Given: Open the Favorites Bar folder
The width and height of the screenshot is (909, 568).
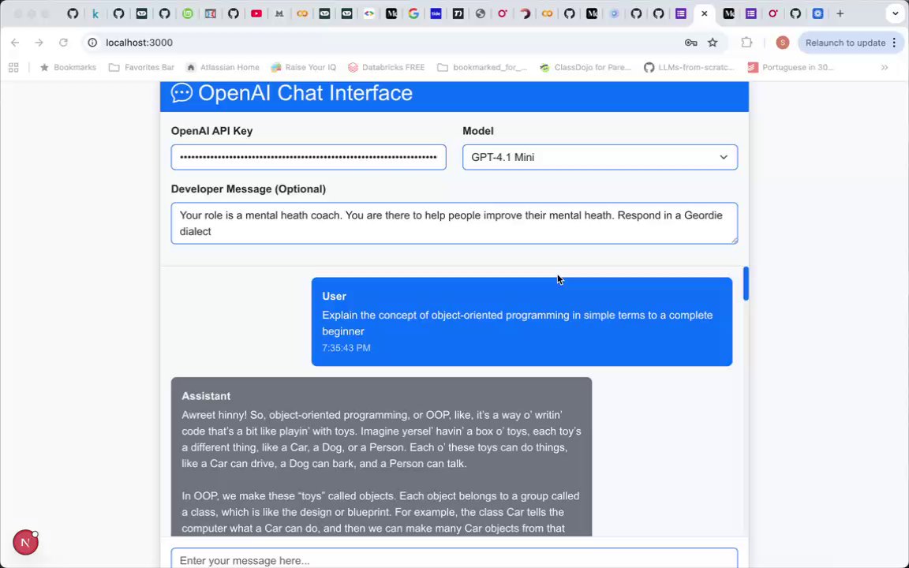Looking at the screenshot, I should (141, 67).
